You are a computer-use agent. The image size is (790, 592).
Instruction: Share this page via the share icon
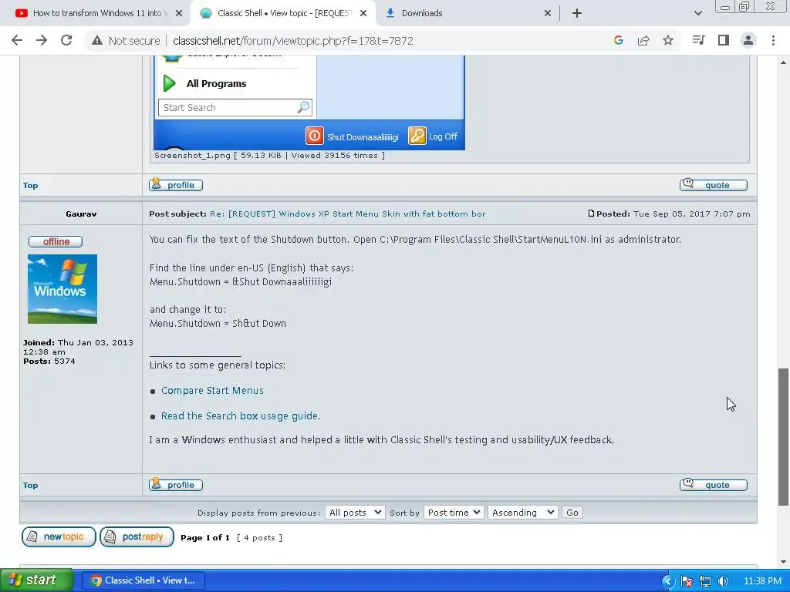(x=643, y=40)
